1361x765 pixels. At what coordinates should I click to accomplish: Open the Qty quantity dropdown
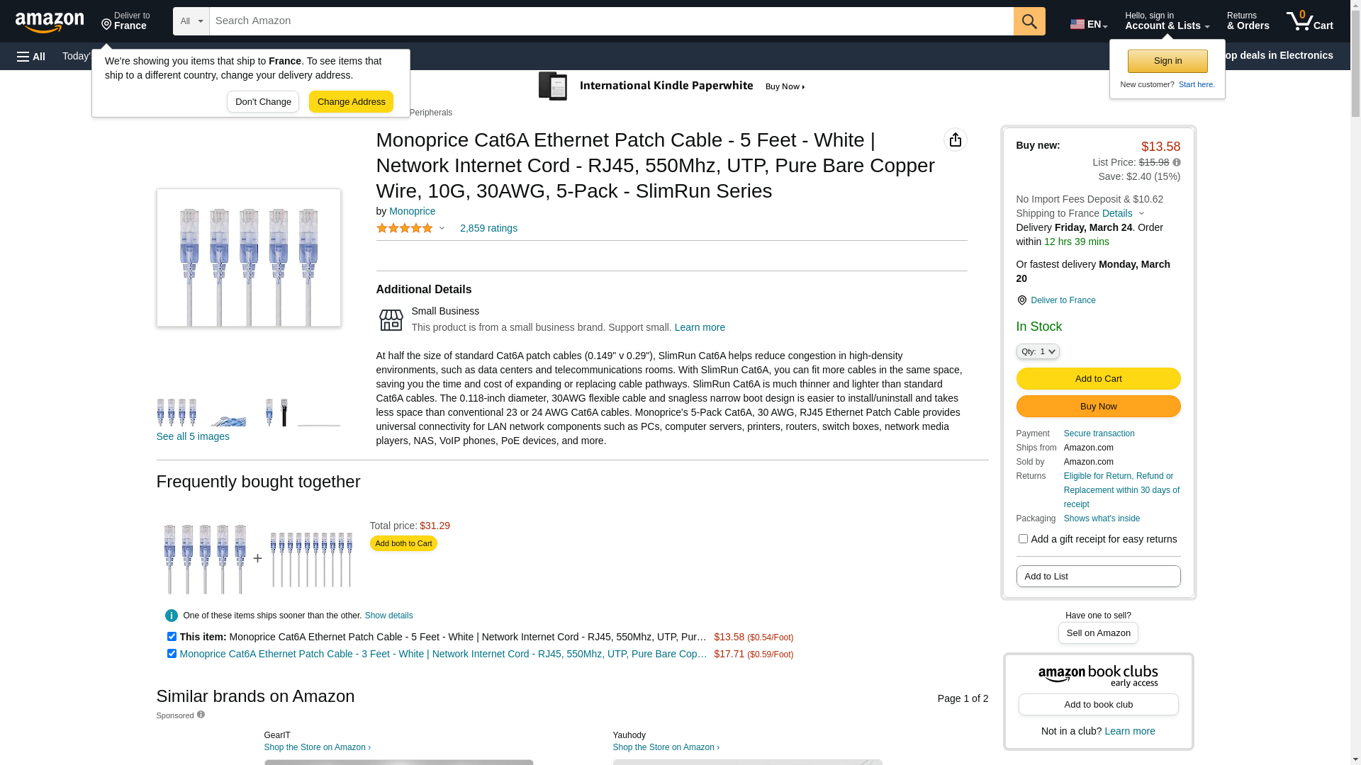1038,351
